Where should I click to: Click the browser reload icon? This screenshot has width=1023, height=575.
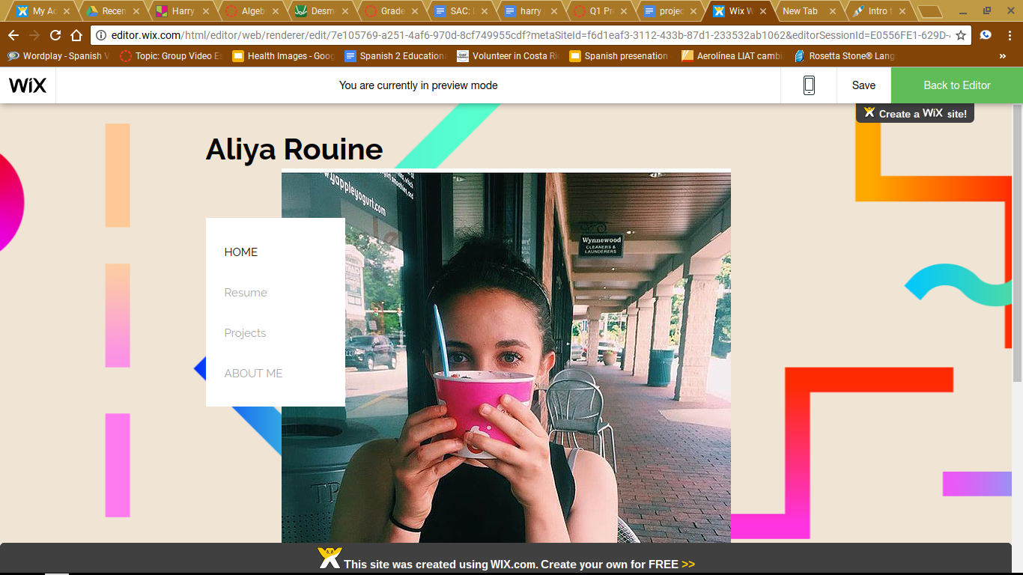tap(55, 35)
